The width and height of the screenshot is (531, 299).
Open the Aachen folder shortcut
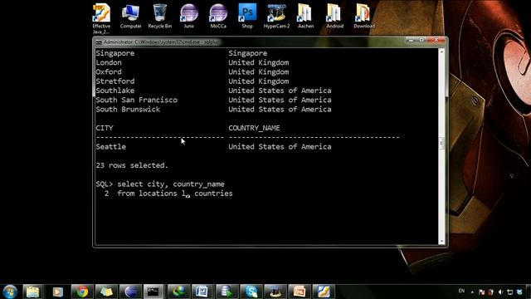[305, 17]
